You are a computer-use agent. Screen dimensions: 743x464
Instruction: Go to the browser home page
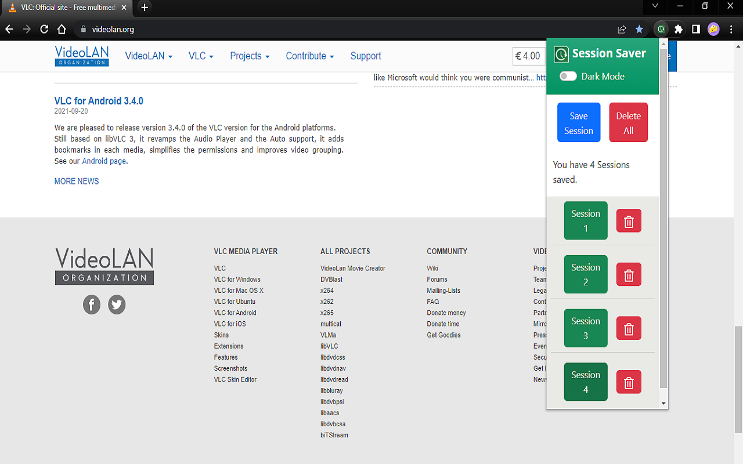pyautogui.click(x=62, y=29)
